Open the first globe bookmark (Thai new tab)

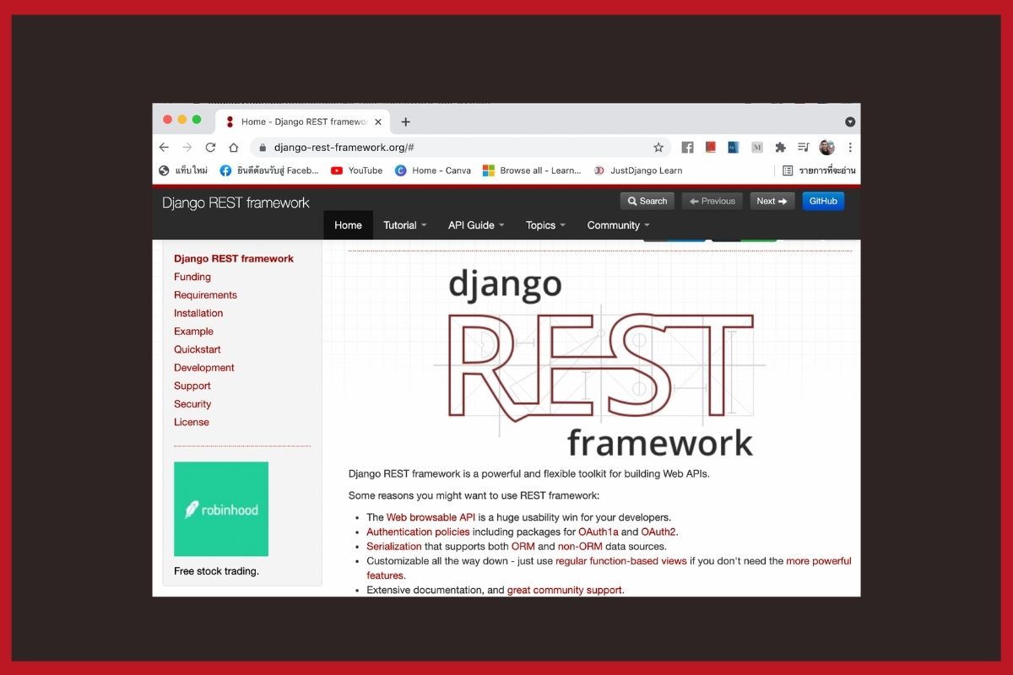tap(183, 170)
